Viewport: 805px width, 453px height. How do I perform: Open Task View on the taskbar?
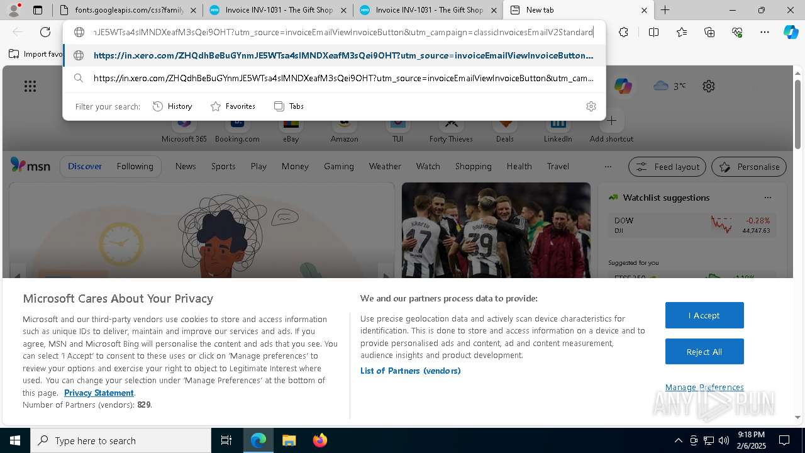point(226,440)
